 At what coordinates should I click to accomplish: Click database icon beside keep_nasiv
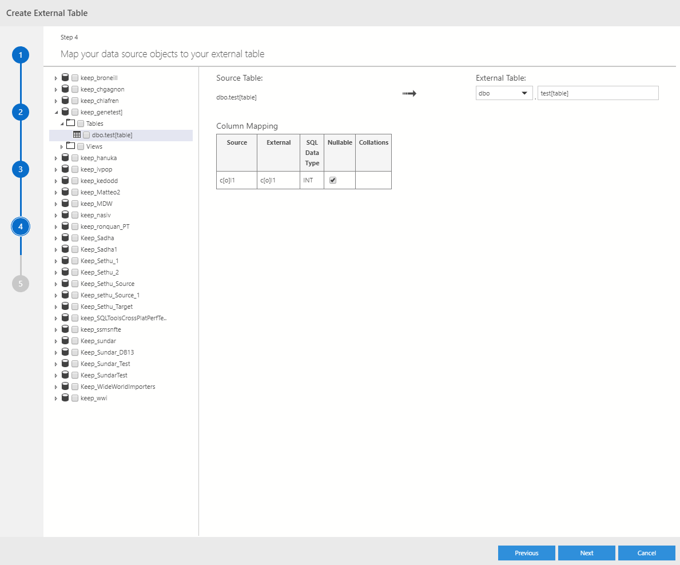click(65, 215)
